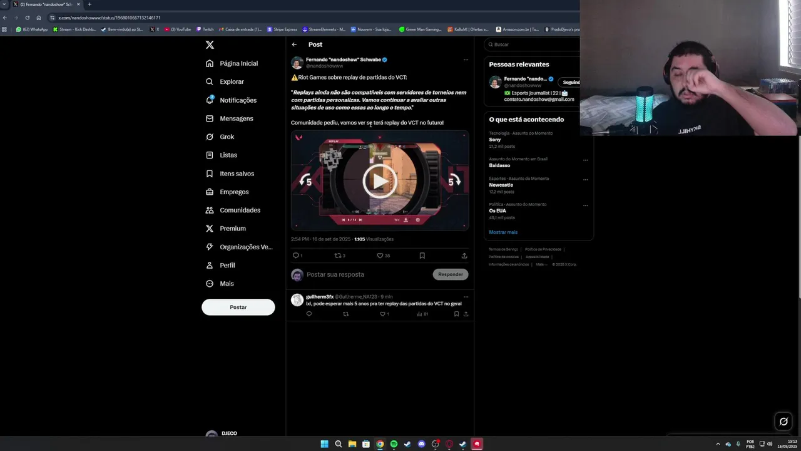This screenshot has width=801, height=451.
Task: Open tab search dropdown in browser
Action: pyautogui.click(x=4, y=4)
